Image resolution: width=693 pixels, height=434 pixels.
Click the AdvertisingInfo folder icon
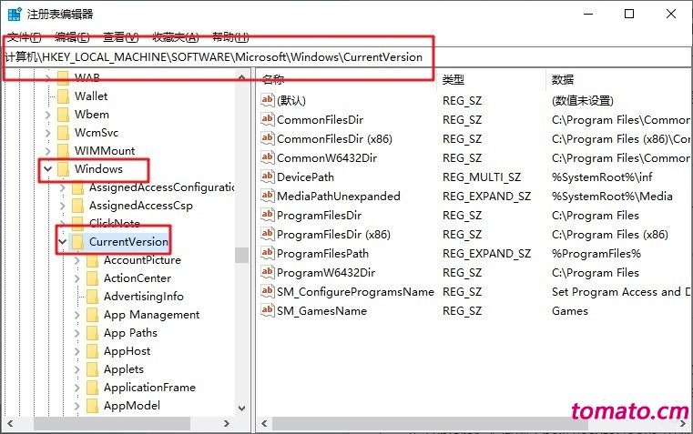(x=92, y=297)
